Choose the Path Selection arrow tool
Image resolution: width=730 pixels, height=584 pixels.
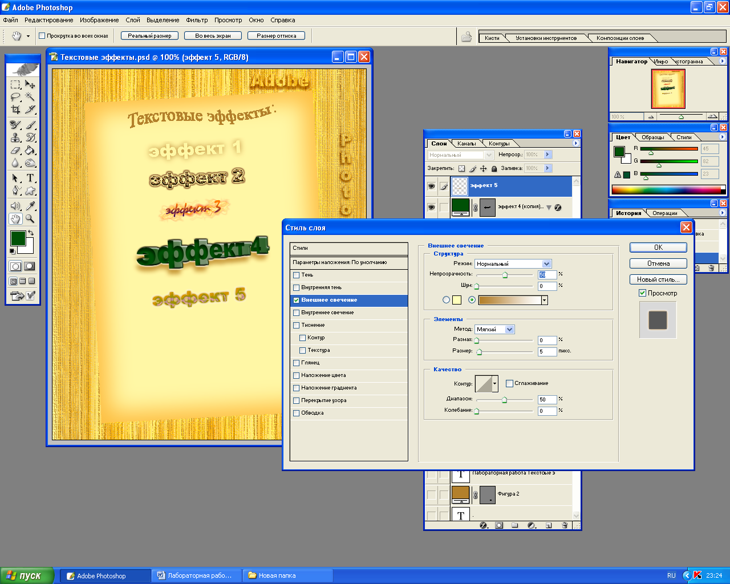pos(15,178)
